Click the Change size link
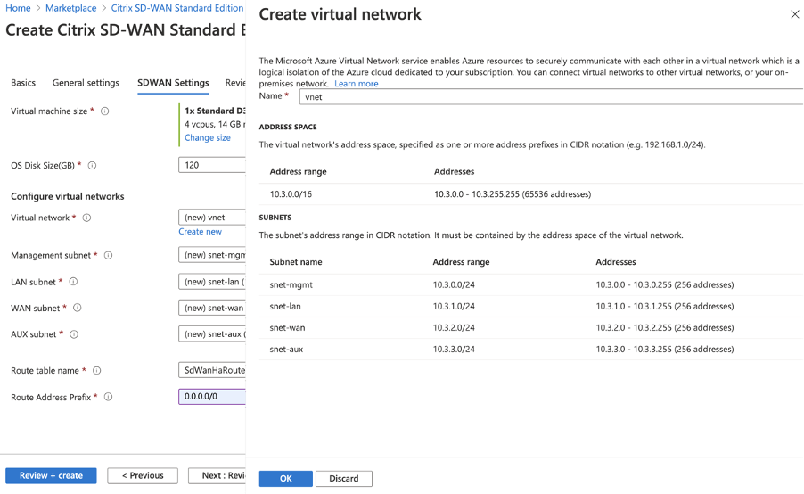This screenshot has width=804, height=494. pyautogui.click(x=207, y=137)
